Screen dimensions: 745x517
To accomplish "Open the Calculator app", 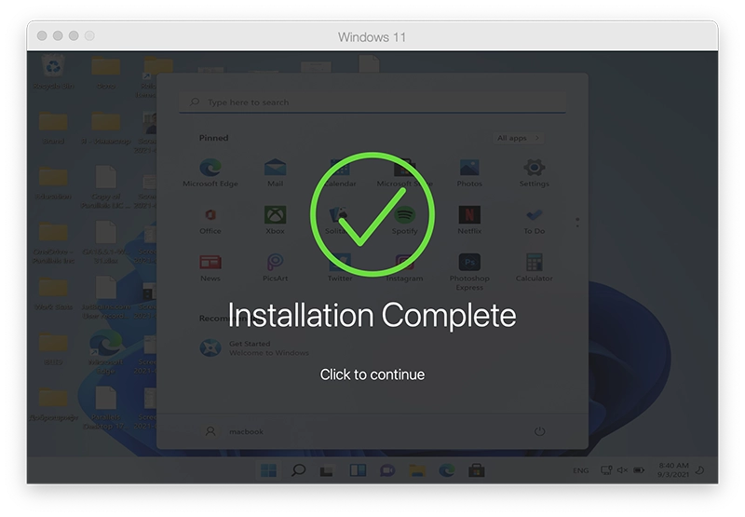I will [534, 267].
